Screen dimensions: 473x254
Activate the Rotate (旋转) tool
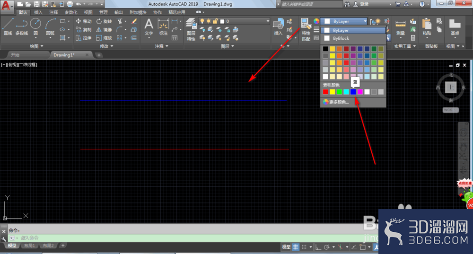tap(104, 21)
